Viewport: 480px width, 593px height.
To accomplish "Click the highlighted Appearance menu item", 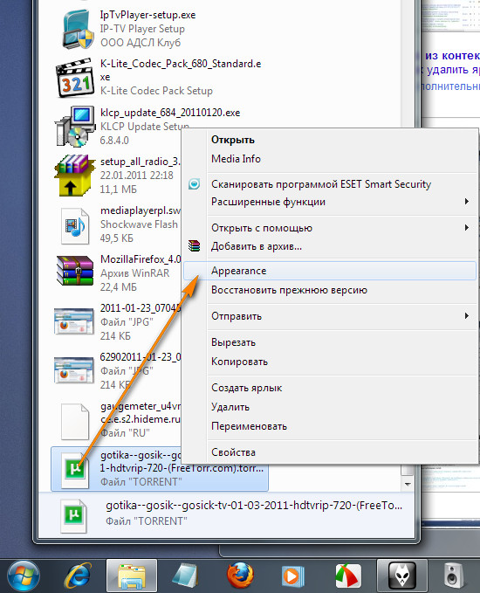I will click(330, 271).
